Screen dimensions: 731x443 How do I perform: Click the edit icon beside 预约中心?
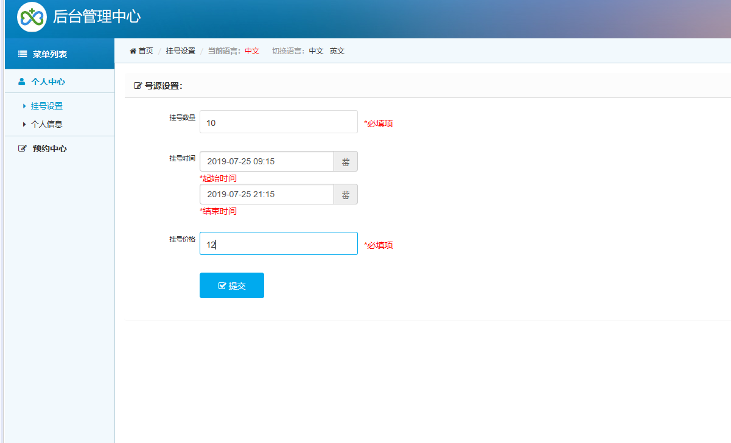(23, 148)
